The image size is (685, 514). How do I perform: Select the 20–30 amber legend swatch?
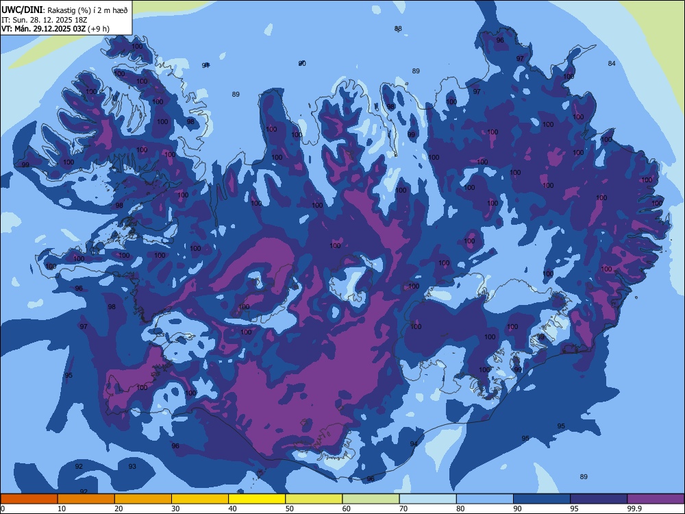click(143, 499)
